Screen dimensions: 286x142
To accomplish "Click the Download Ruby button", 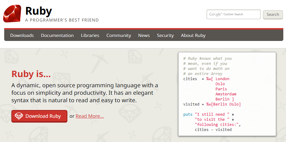I will pos(40,116).
